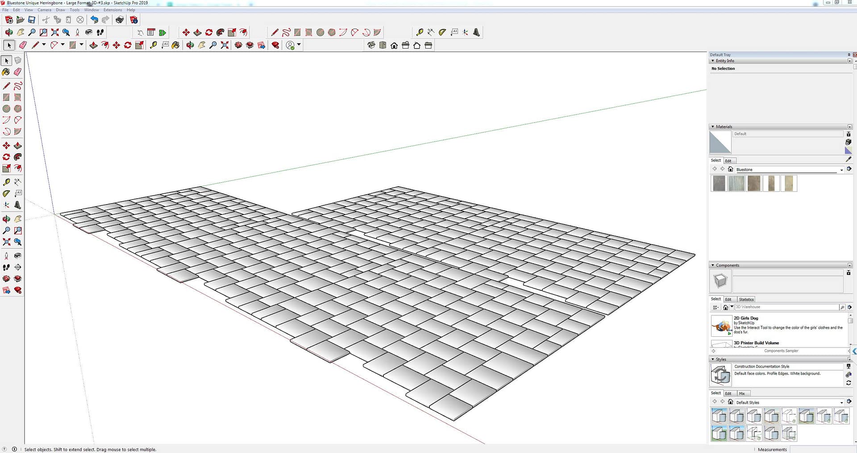The height and width of the screenshot is (453, 857).
Task: Pick the Eraser tool in the left toolbar
Action: [18, 72]
